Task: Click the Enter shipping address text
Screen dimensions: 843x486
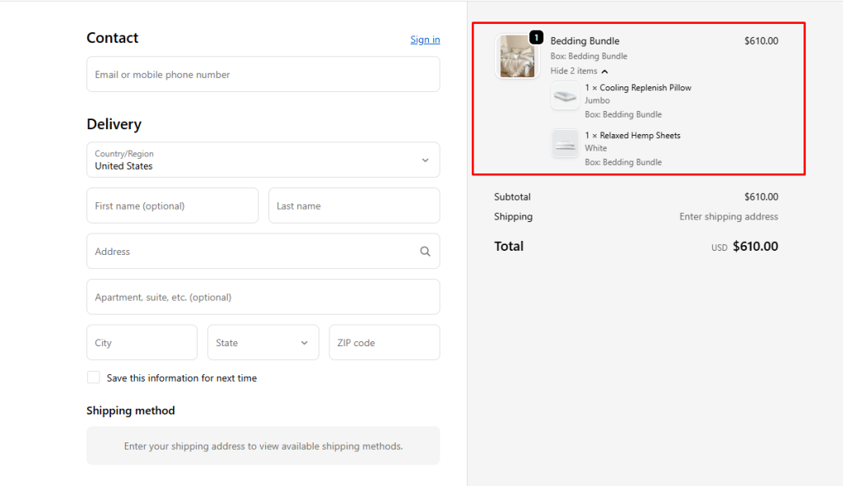Action: [728, 217]
